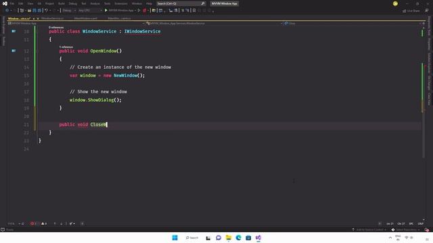Image resolution: width=433 pixels, height=243 pixels.
Task: Open the Chat app from the taskbar
Action: (219, 238)
